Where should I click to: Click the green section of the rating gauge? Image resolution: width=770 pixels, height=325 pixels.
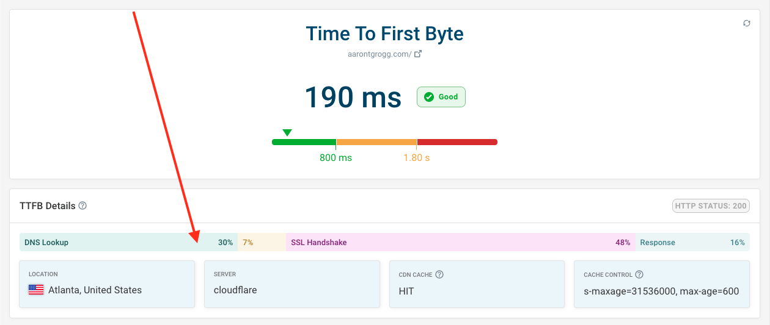point(304,142)
